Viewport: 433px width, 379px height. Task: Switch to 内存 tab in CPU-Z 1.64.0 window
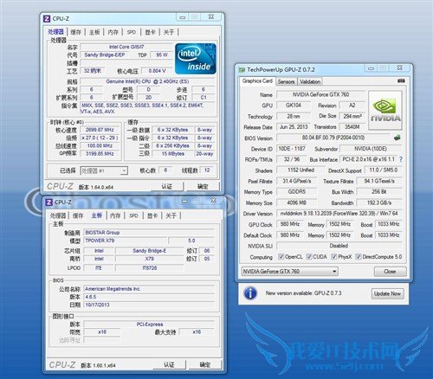(113, 32)
